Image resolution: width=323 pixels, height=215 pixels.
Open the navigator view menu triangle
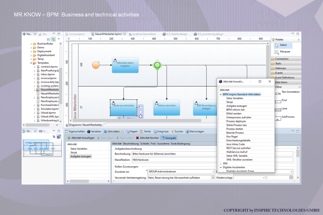pyautogui.click(x=59, y=39)
